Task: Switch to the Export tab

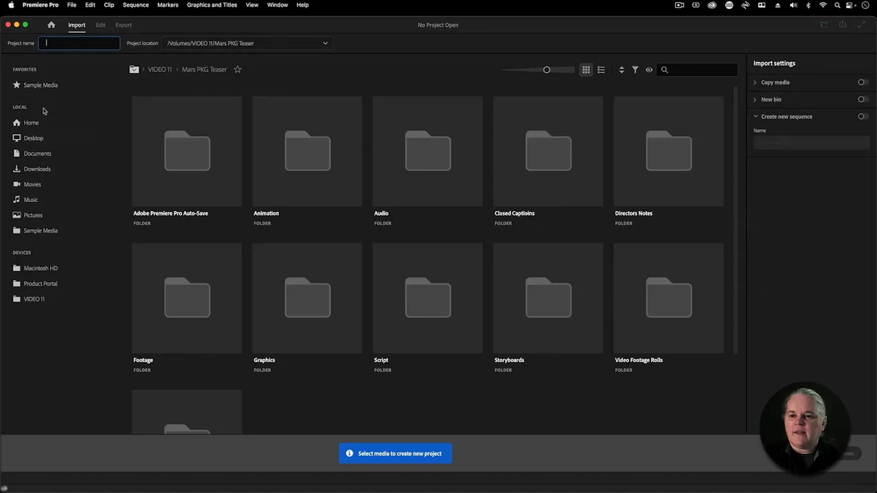Action: pos(123,25)
